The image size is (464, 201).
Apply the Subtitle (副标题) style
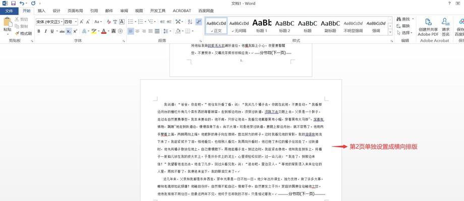(x=330, y=26)
